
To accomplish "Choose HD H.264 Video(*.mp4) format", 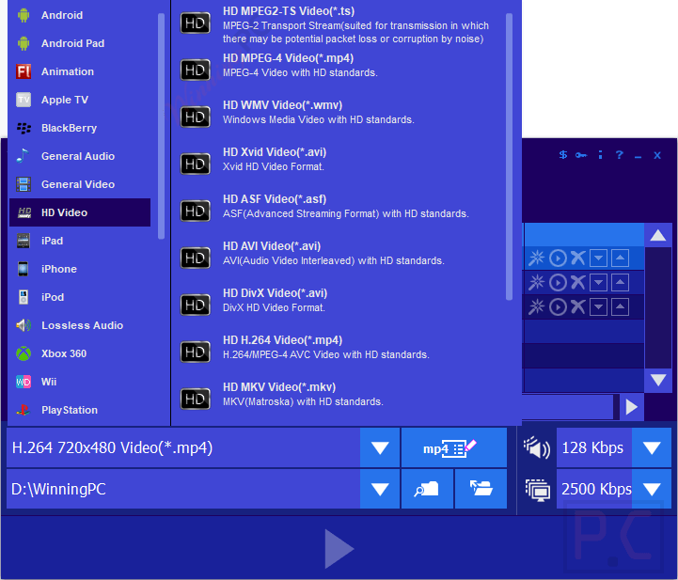I will coord(339,352).
